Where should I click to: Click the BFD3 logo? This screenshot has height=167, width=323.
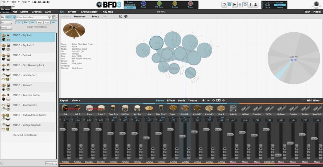pyautogui.click(x=109, y=4)
